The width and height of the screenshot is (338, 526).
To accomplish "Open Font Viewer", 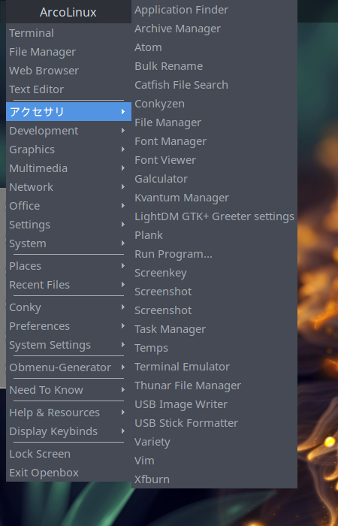I will pyautogui.click(x=214, y=160).
